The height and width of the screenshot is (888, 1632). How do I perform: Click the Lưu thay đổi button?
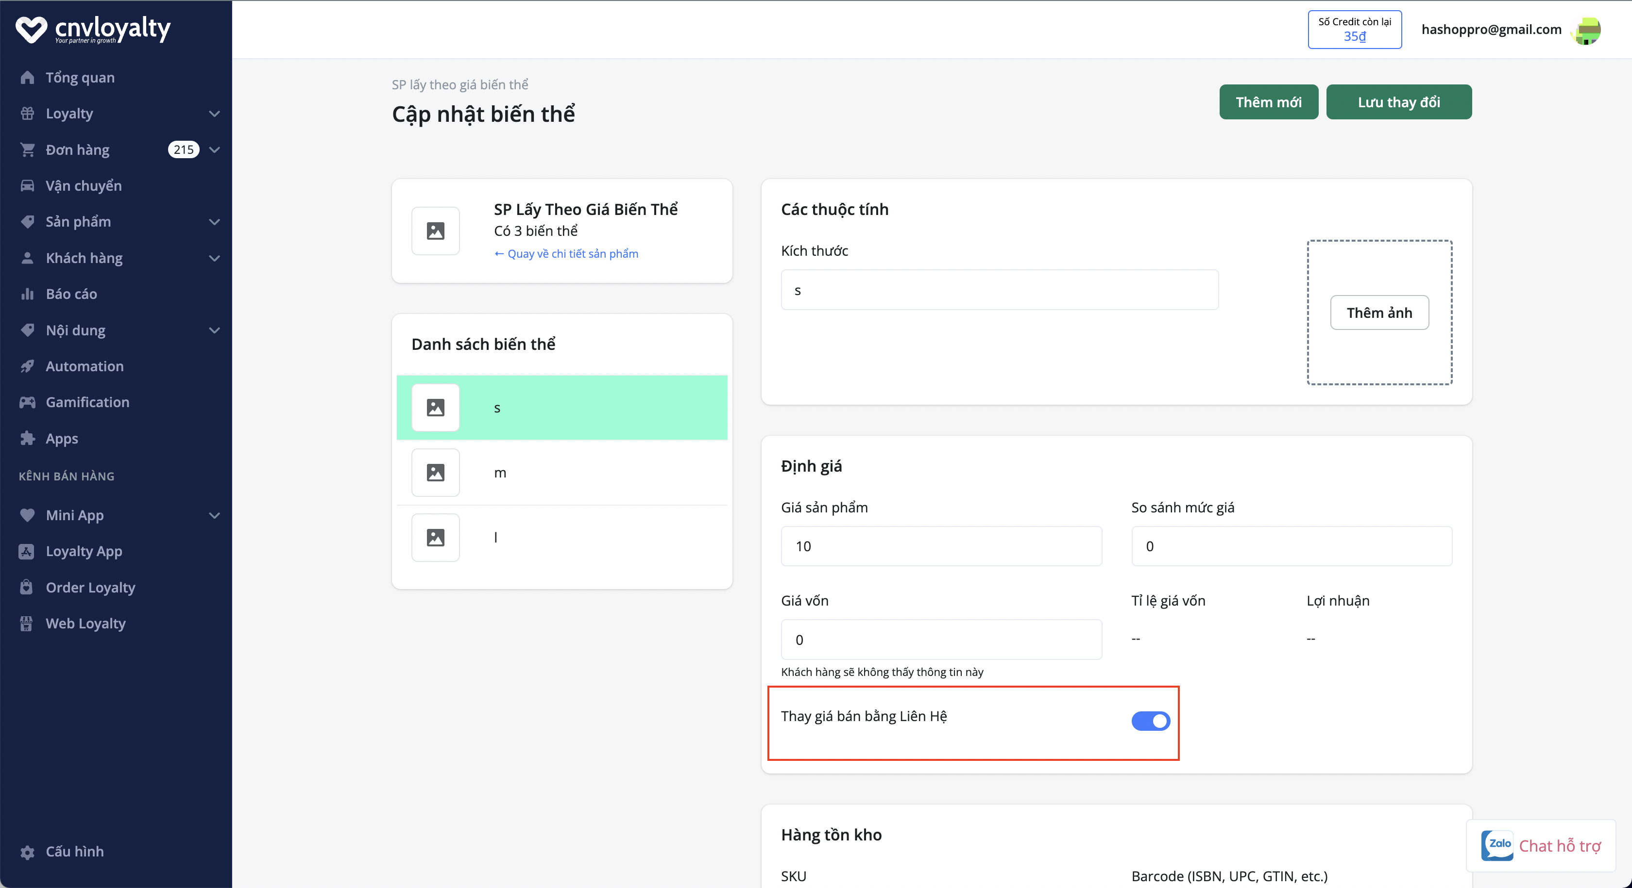click(1399, 102)
